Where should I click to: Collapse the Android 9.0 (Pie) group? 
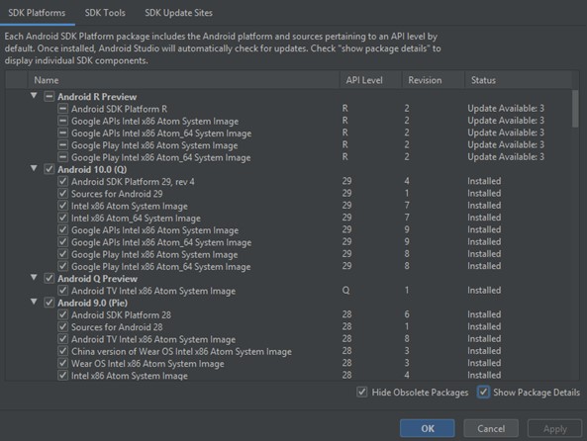(34, 302)
